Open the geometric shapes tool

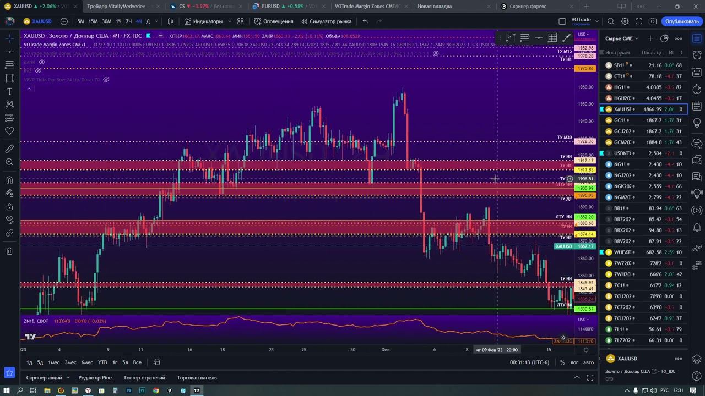point(9,78)
